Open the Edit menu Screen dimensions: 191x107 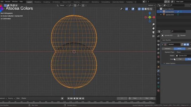[x=2, y=2]
